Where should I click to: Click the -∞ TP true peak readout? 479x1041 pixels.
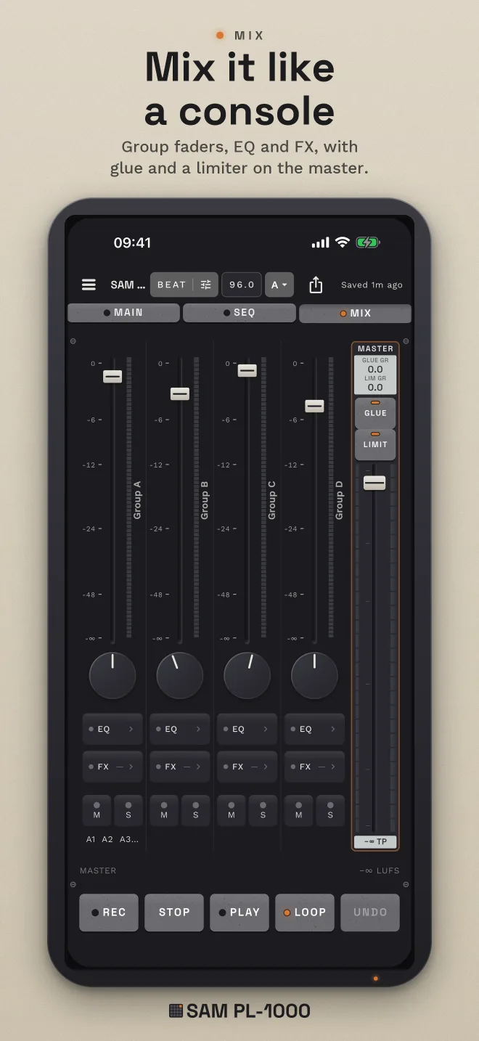375,842
